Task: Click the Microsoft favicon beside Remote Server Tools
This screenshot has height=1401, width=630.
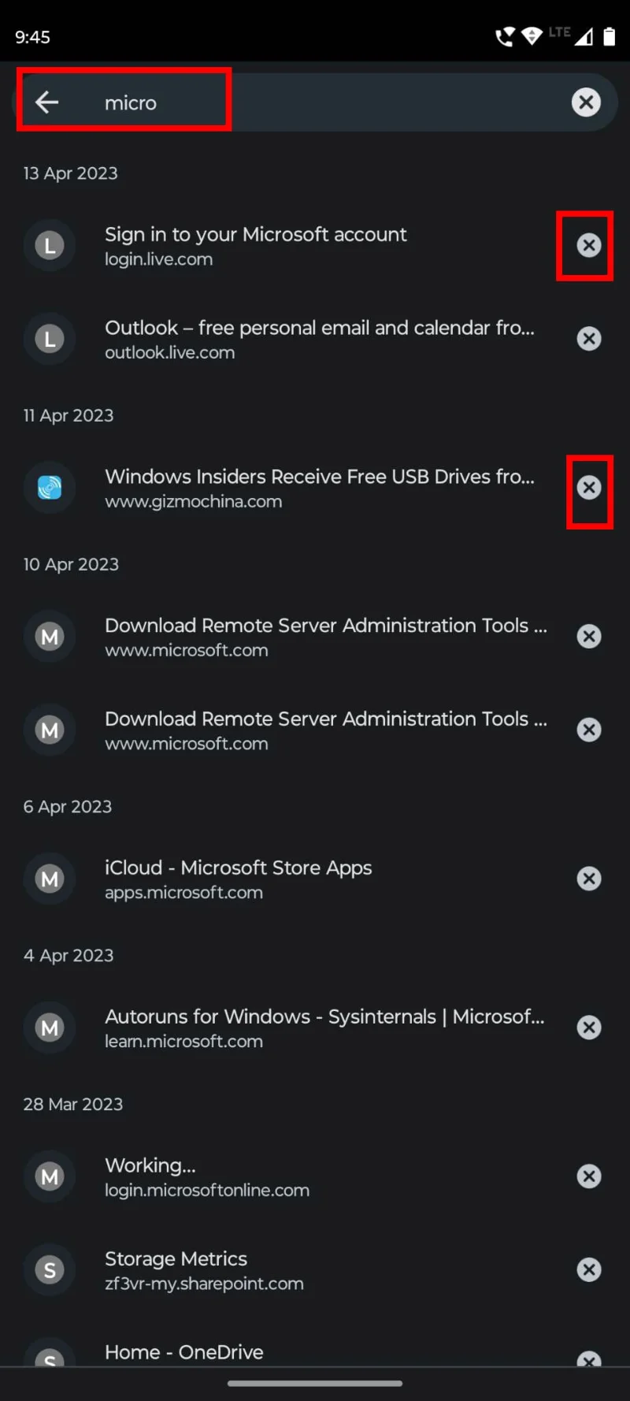Action: click(49, 636)
